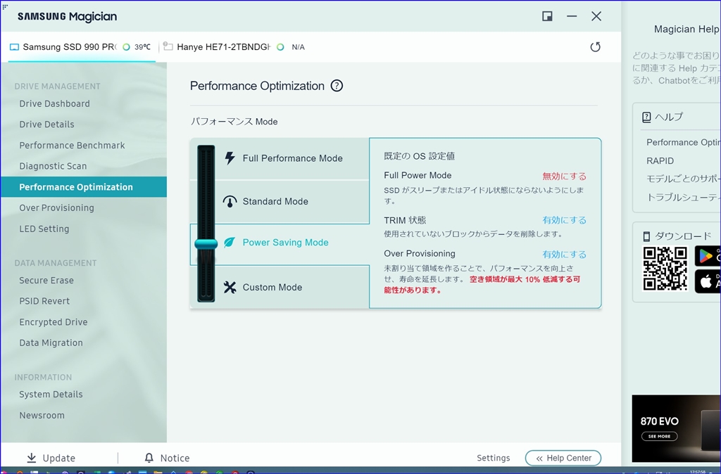Open Performance Benchmark
Screen dimensions: 721x474
tap(73, 146)
